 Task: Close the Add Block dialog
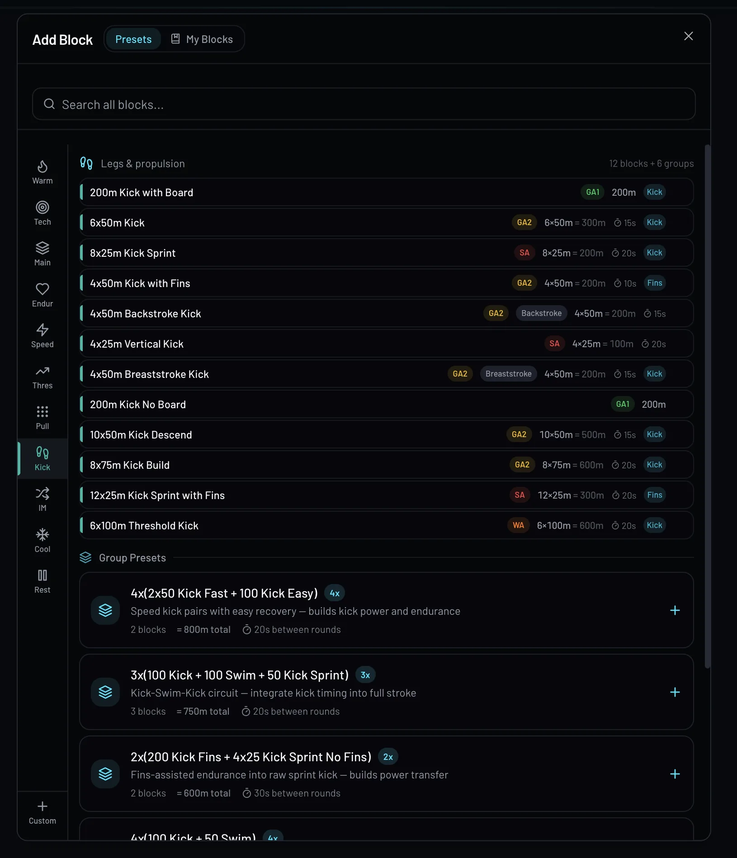[688, 36]
